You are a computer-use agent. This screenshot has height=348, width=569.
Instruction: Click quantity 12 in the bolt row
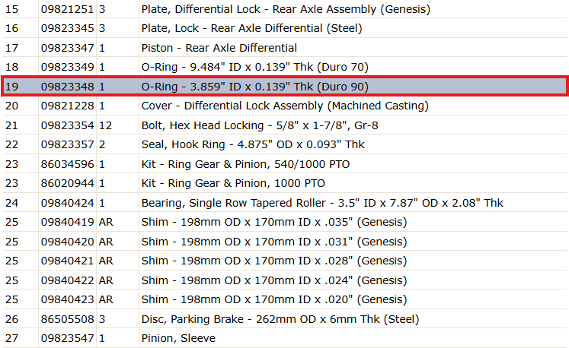(105, 125)
